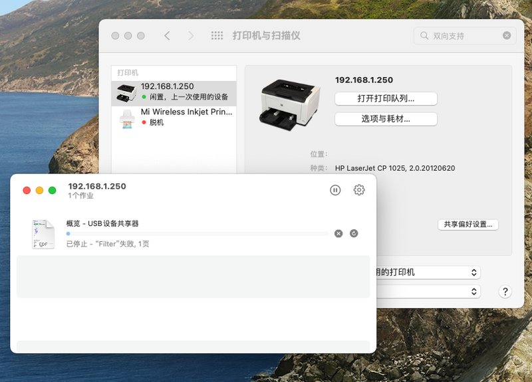This screenshot has width=532, height=382.
Task: Retry the print job with refresh icon
Action: click(354, 233)
